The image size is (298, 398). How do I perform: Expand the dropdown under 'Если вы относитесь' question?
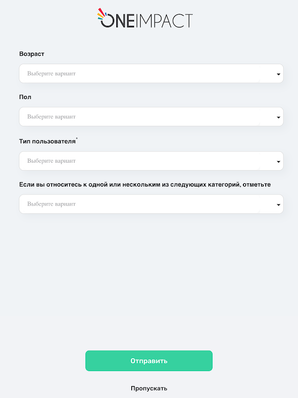(151, 204)
